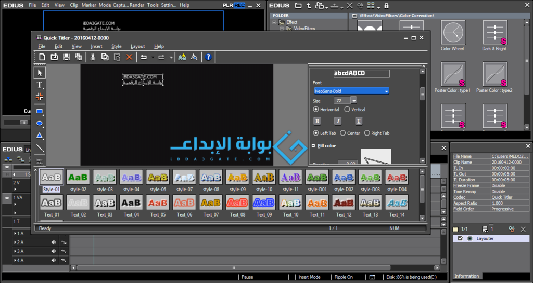The width and height of the screenshot is (533, 283).
Task: Click the Redo arrow icon
Action: tap(161, 57)
